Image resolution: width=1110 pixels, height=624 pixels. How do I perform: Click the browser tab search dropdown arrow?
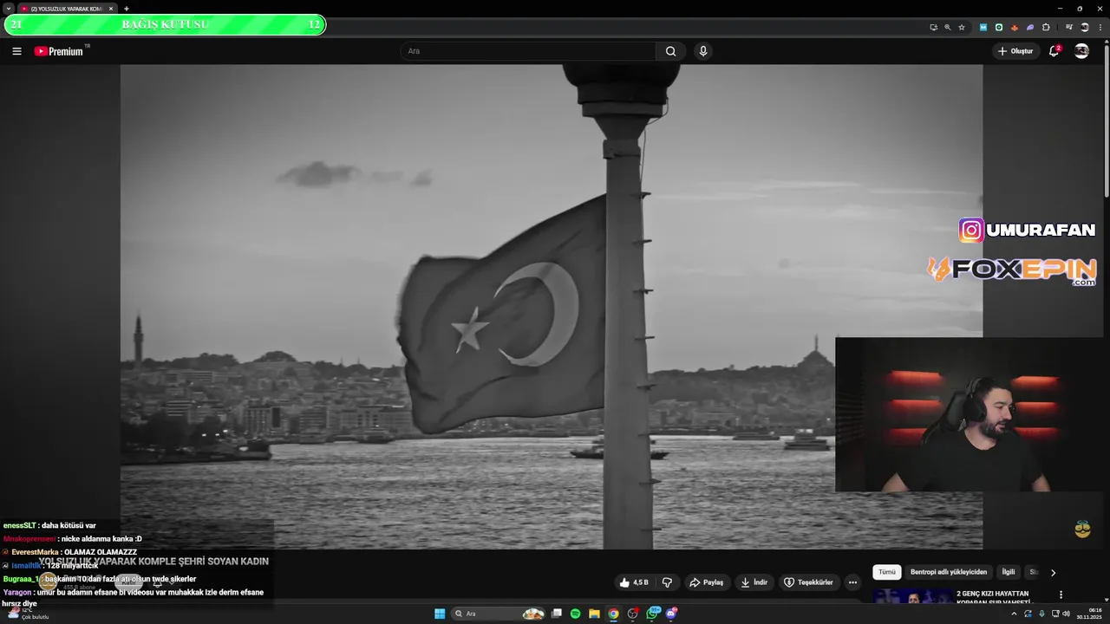tap(9, 9)
